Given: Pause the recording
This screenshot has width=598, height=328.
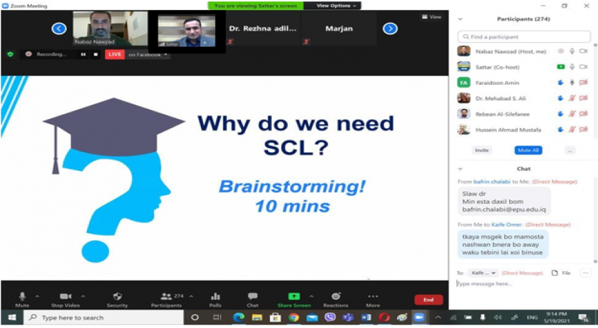Looking at the screenshot, I should (83, 54).
